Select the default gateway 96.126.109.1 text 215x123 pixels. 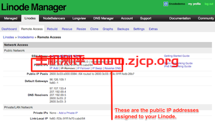click(x=58, y=80)
